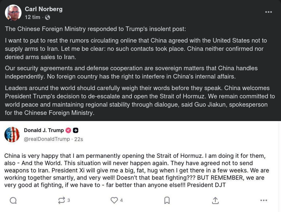The image size is (281, 212).
Task: Click the black plus badge icon
Action: pos(76,130)
